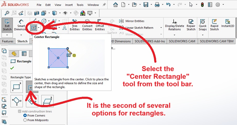Choose the Trim Entities tool
The width and height of the screenshot is (237, 125).
75,25
